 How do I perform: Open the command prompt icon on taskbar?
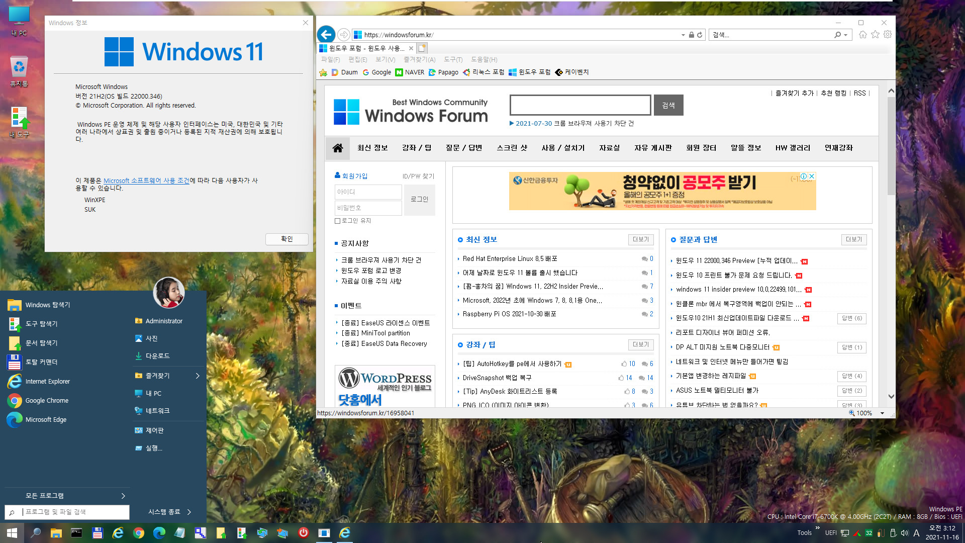(76, 533)
